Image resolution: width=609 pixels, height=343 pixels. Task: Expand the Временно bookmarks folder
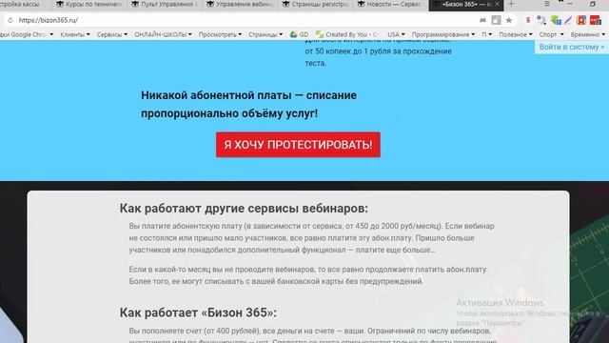588,34
